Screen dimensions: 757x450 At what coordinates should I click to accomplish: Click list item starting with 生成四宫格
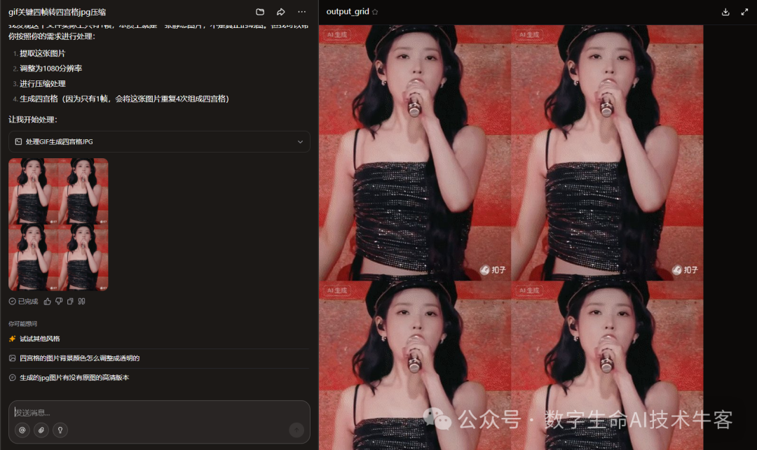tap(125, 99)
